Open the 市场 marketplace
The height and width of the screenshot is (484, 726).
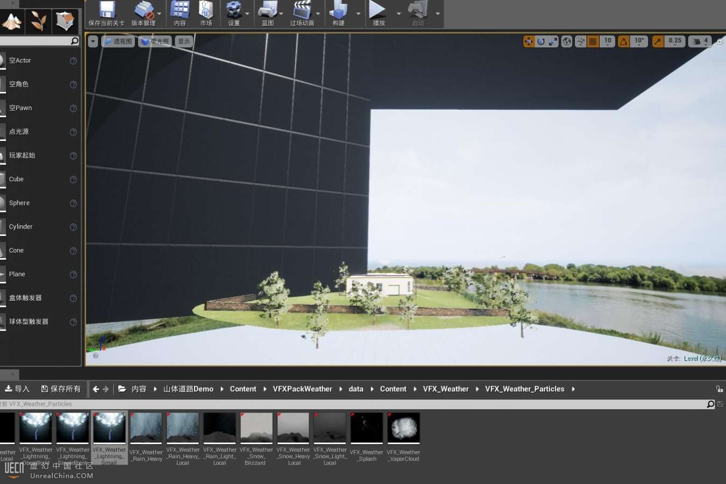point(206,14)
